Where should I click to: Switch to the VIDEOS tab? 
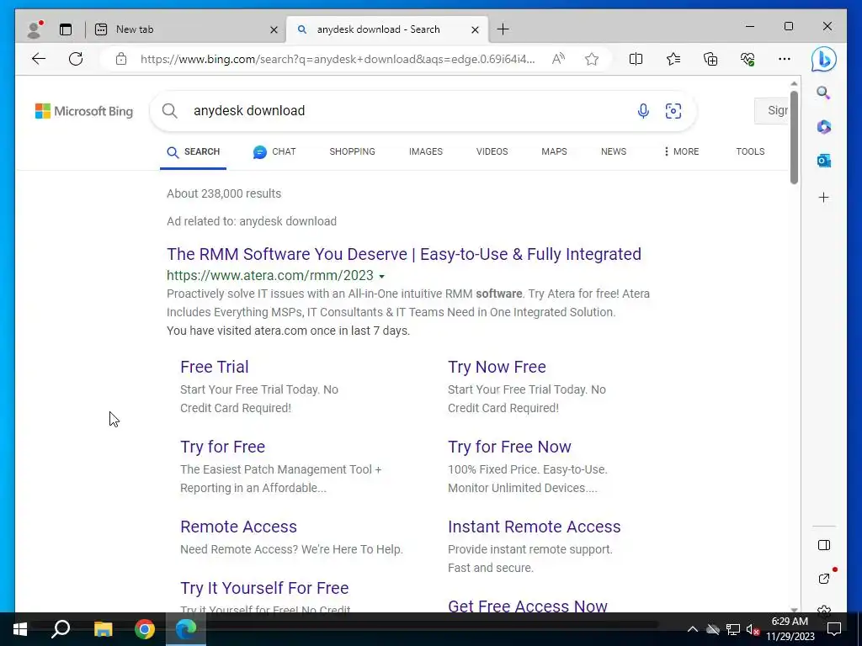coord(492,151)
